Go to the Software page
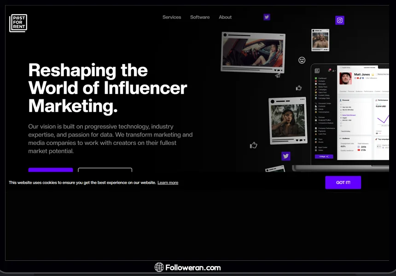This screenshot has height=276, width=396. point(200,17)
